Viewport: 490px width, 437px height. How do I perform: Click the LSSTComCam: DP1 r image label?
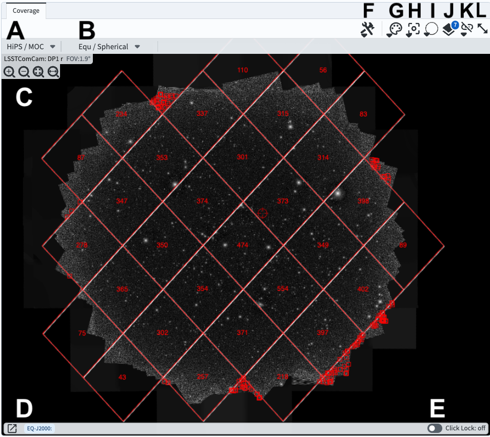[x=33, y=58]
